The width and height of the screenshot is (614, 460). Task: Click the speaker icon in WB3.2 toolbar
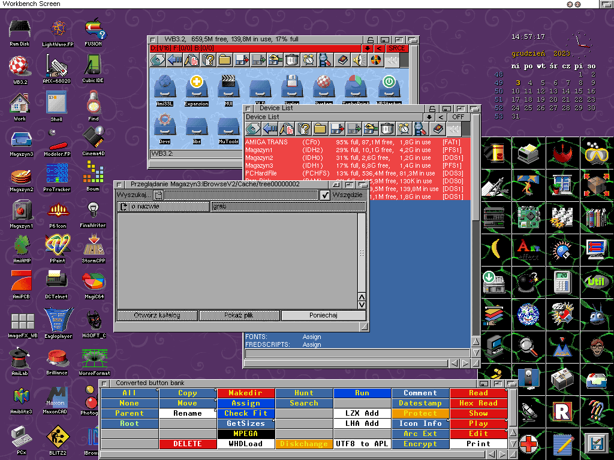click(359, 60)
